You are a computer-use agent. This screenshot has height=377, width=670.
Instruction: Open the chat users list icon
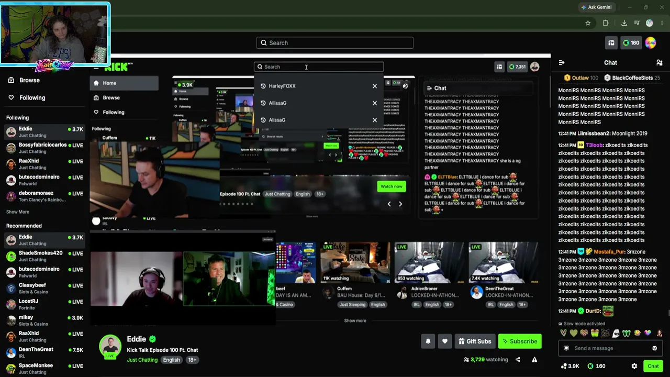coord(660,63)
